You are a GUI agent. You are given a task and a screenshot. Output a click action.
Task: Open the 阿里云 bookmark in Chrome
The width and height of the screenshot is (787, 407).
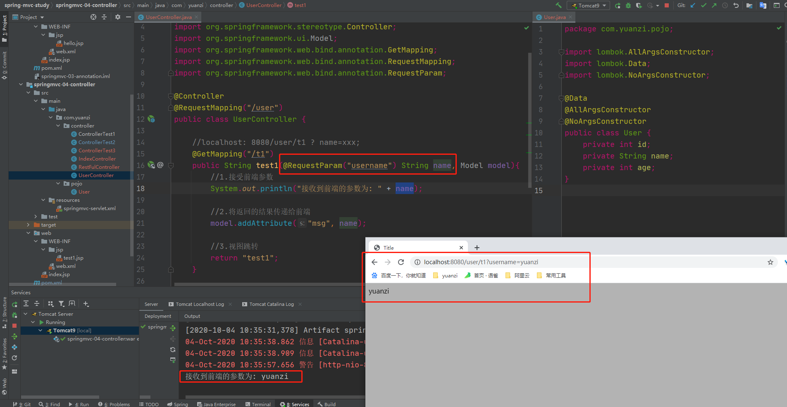pos(518,275)
